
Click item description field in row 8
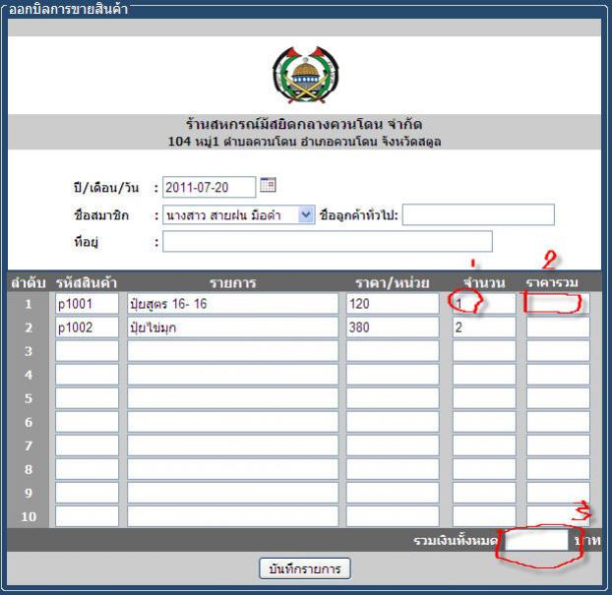[x=232, y=469]
